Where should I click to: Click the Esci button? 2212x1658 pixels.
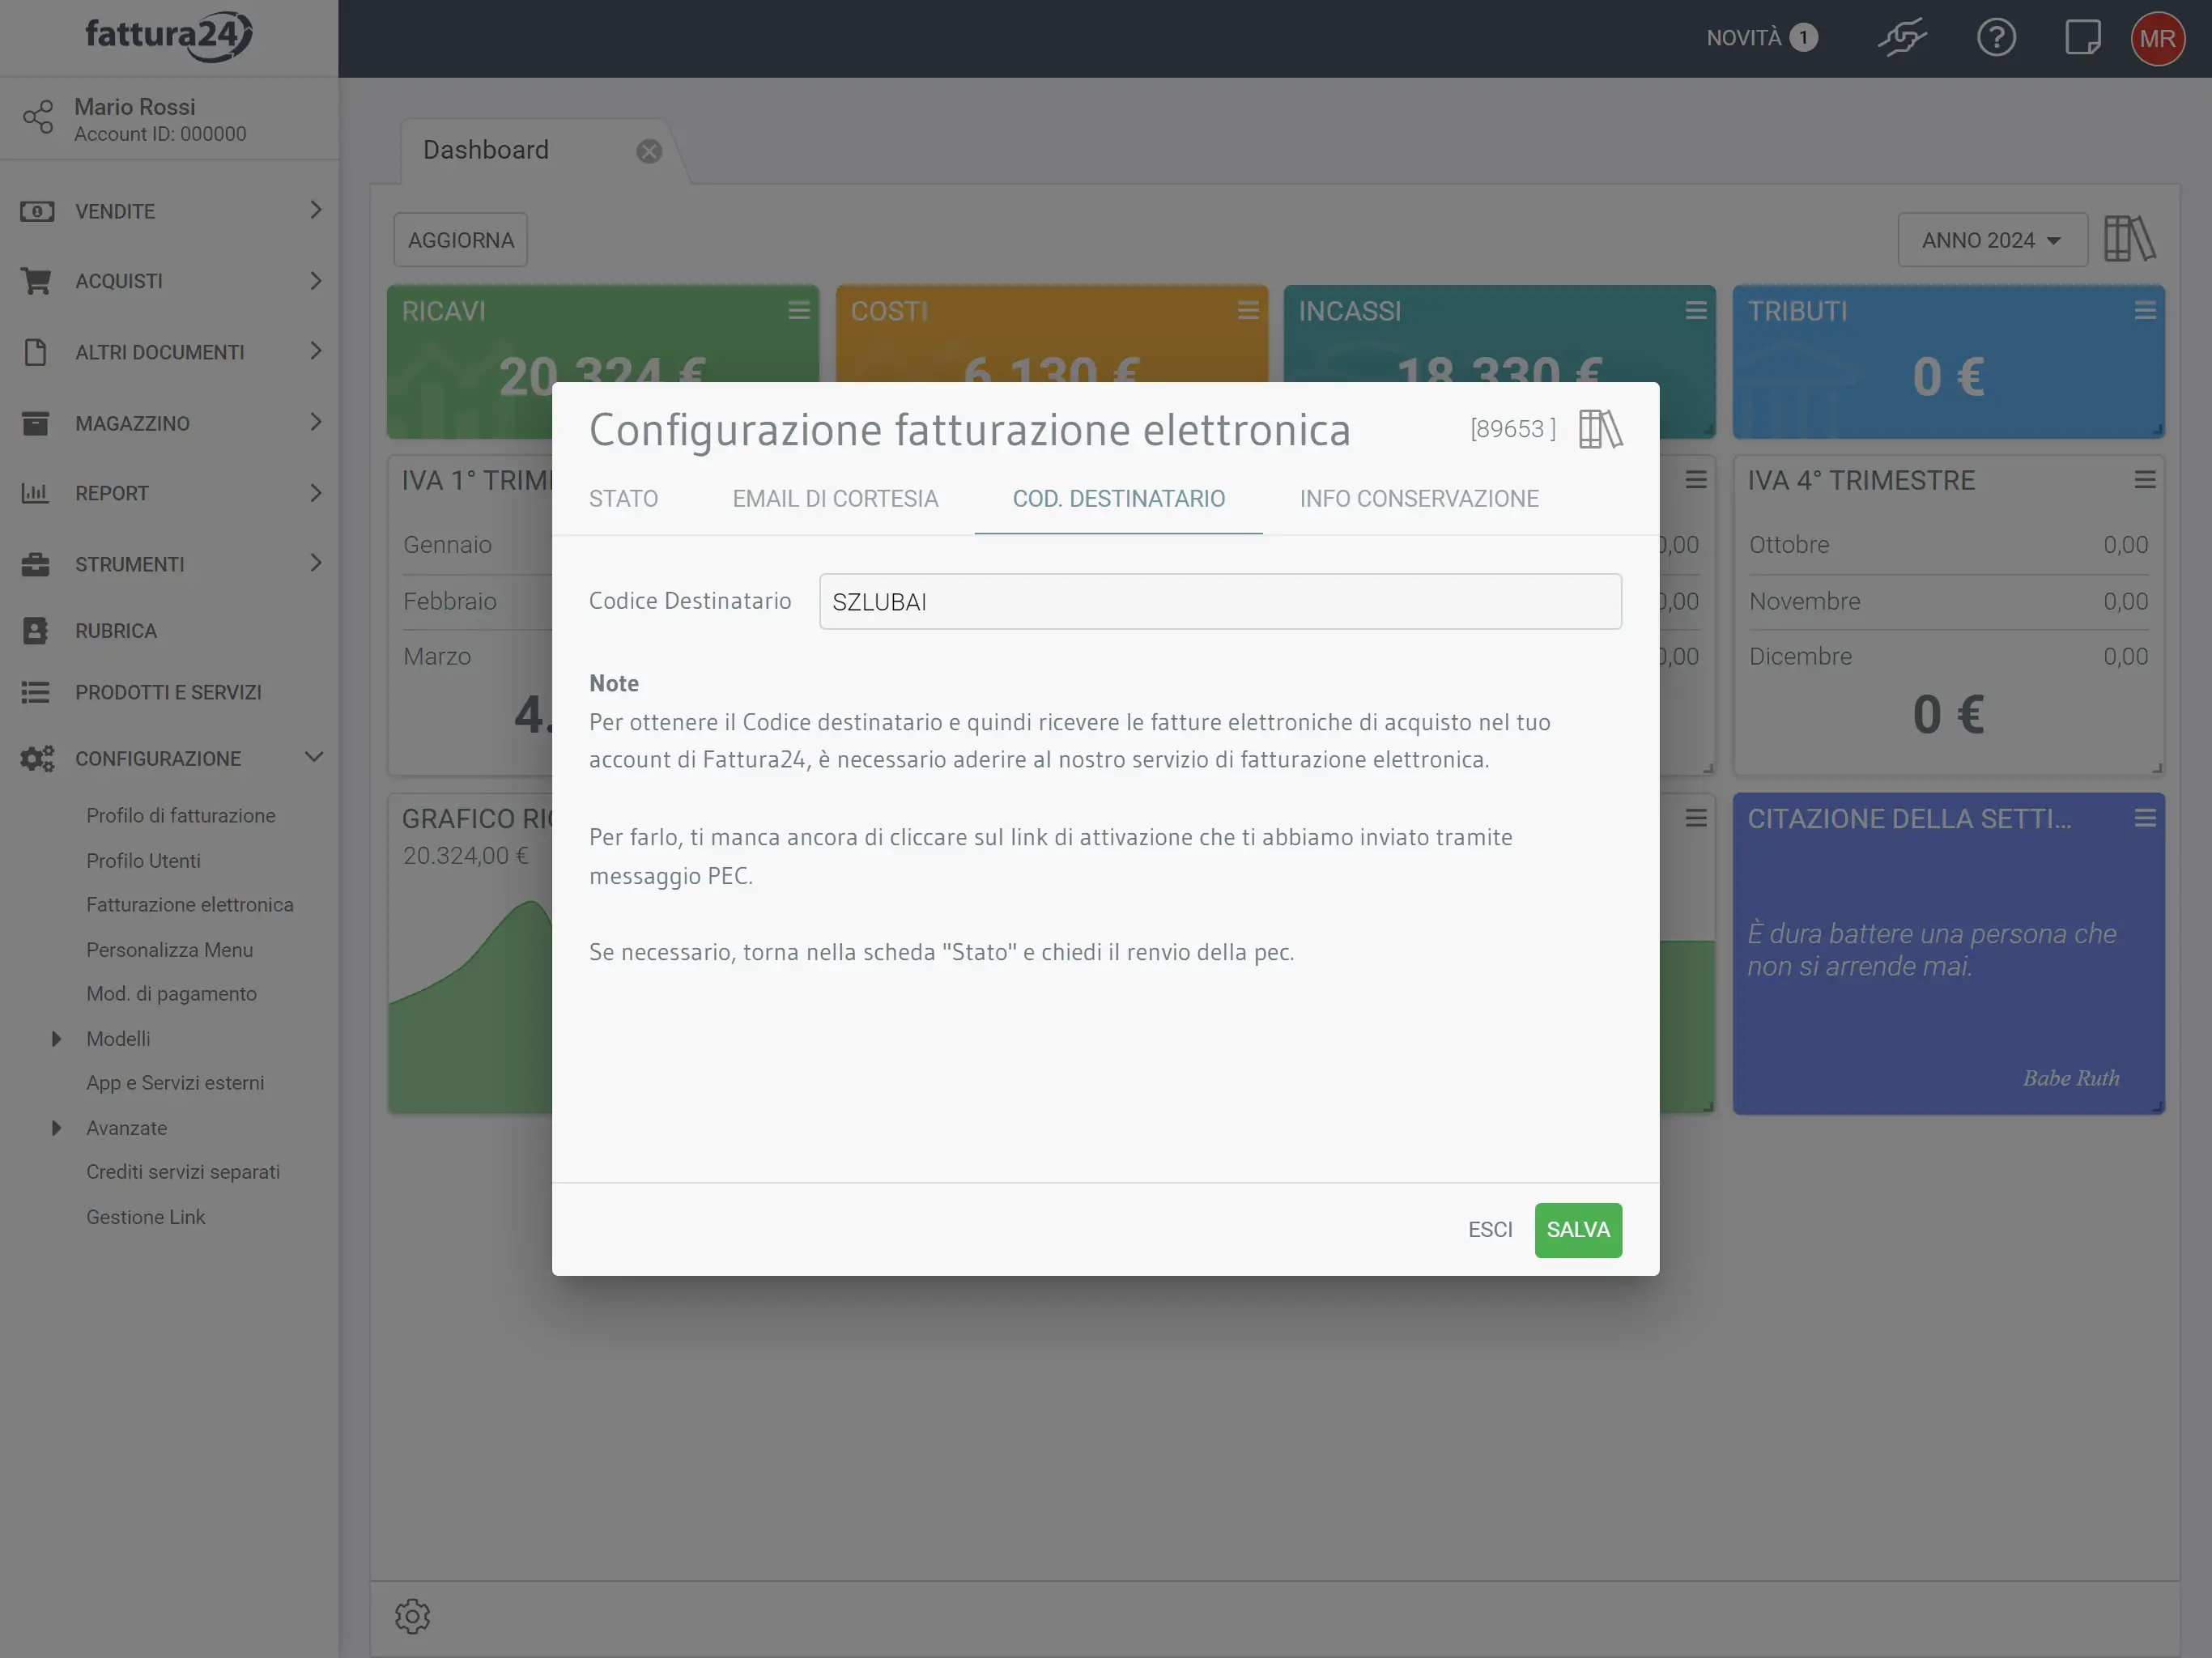click(x=1490, y=1230)
